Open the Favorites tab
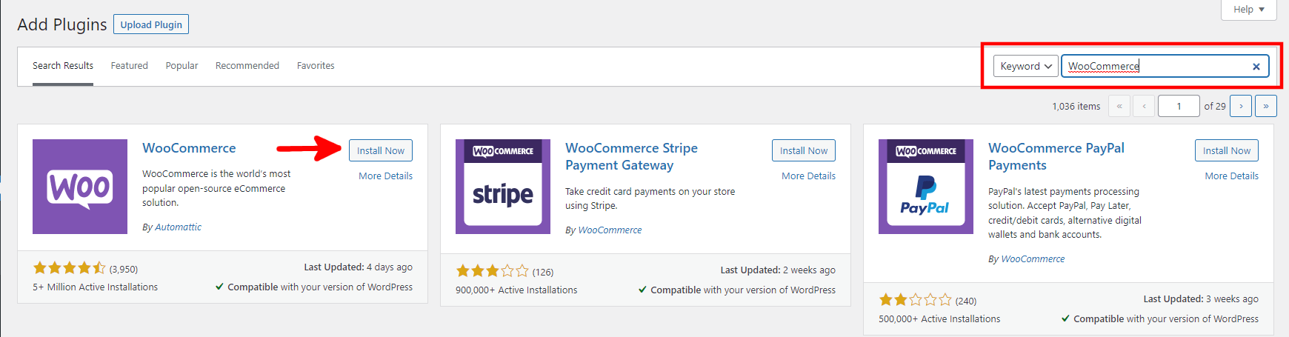The height and width of the screenshot is (337, 1289). pos(316,66)
